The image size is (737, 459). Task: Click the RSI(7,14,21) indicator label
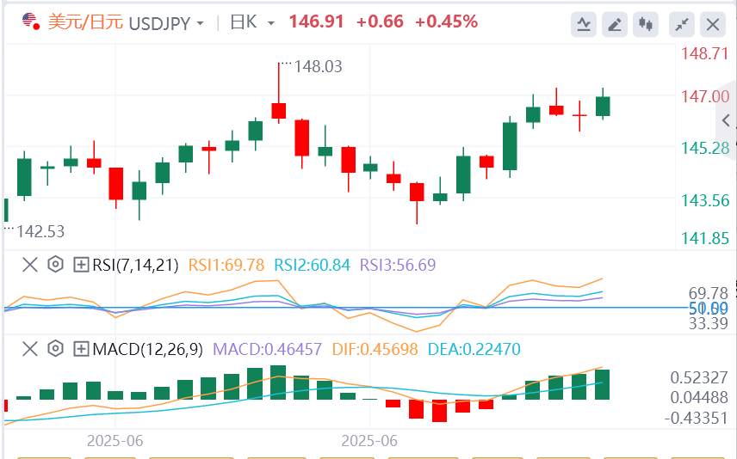136,265
